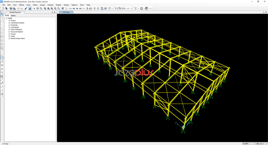Expand the Named Output Items node
This screenshot has height=145, width=268.
[x=9, y=38]
